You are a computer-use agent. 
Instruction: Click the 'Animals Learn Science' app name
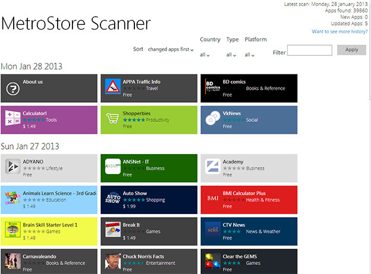point(59,193)
